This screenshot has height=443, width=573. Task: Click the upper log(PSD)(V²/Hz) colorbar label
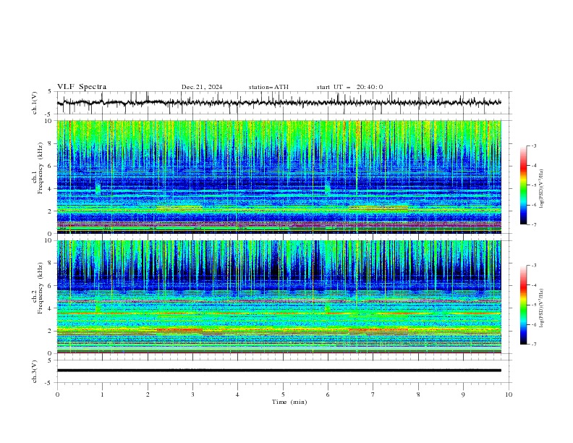tap(541, 189)
